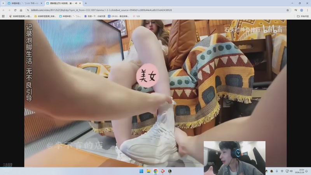Reload the current page
The image size is (311, 175).
tap(15, 10)
